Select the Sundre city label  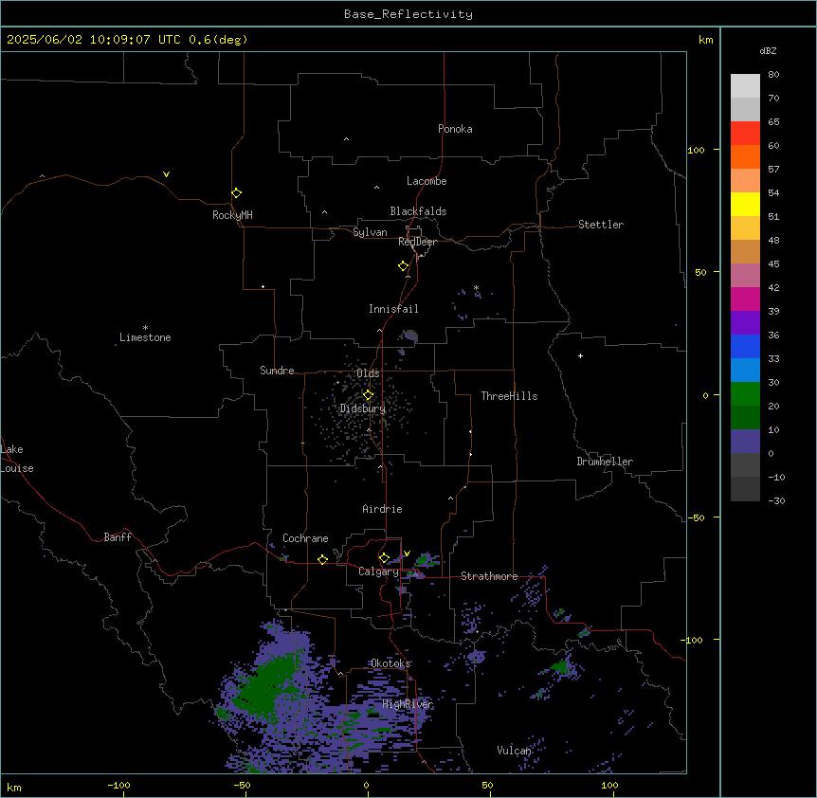click(x=277, y=371)
